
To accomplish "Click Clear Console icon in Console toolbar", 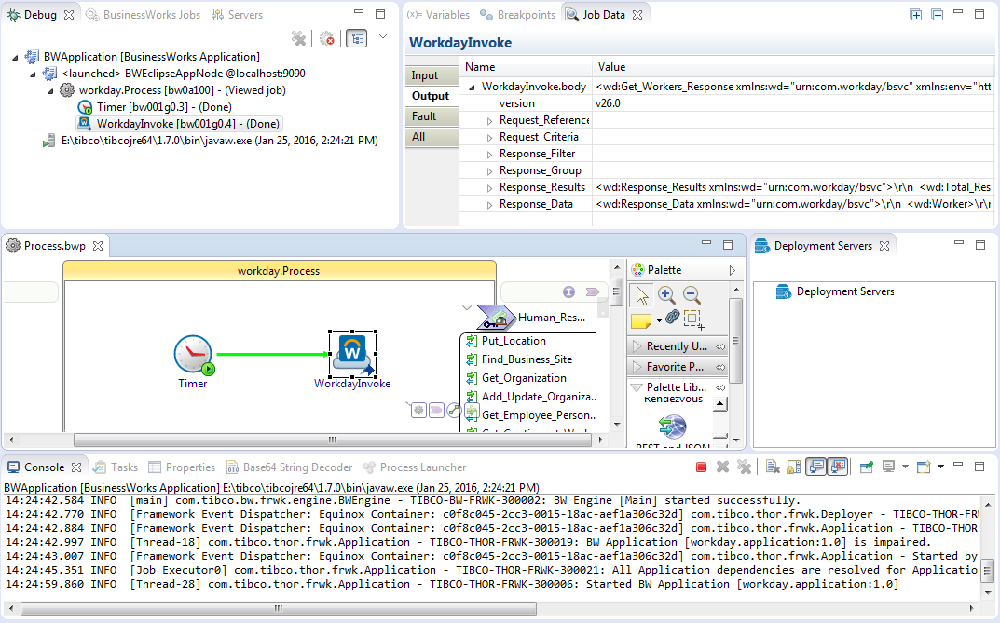I will click(x=772, y=467).
